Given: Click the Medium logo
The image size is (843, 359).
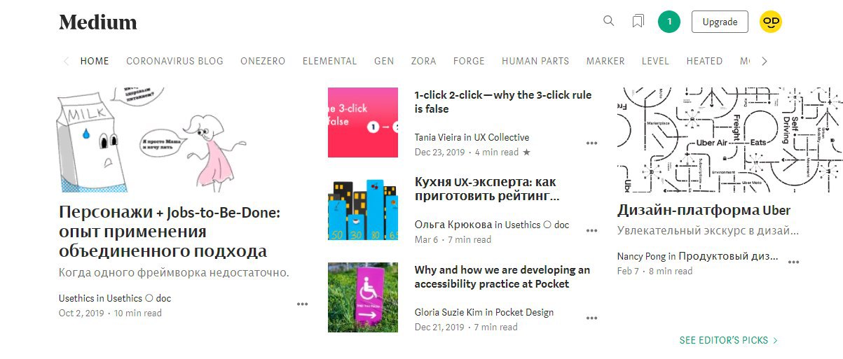Looking at the screenshot, I should pos(98,22).
